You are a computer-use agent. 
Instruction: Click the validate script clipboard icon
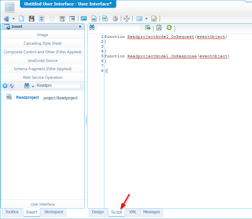[x=159, y=27]
